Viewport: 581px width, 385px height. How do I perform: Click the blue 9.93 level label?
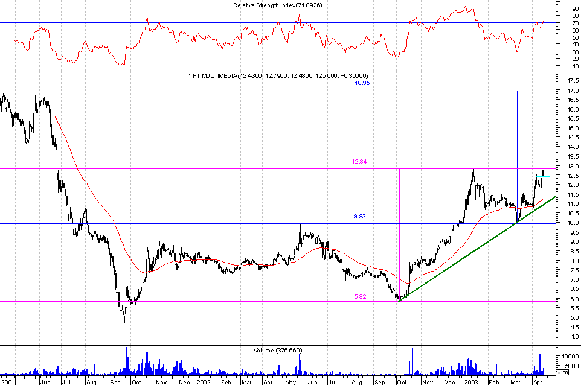coord(359,216)
